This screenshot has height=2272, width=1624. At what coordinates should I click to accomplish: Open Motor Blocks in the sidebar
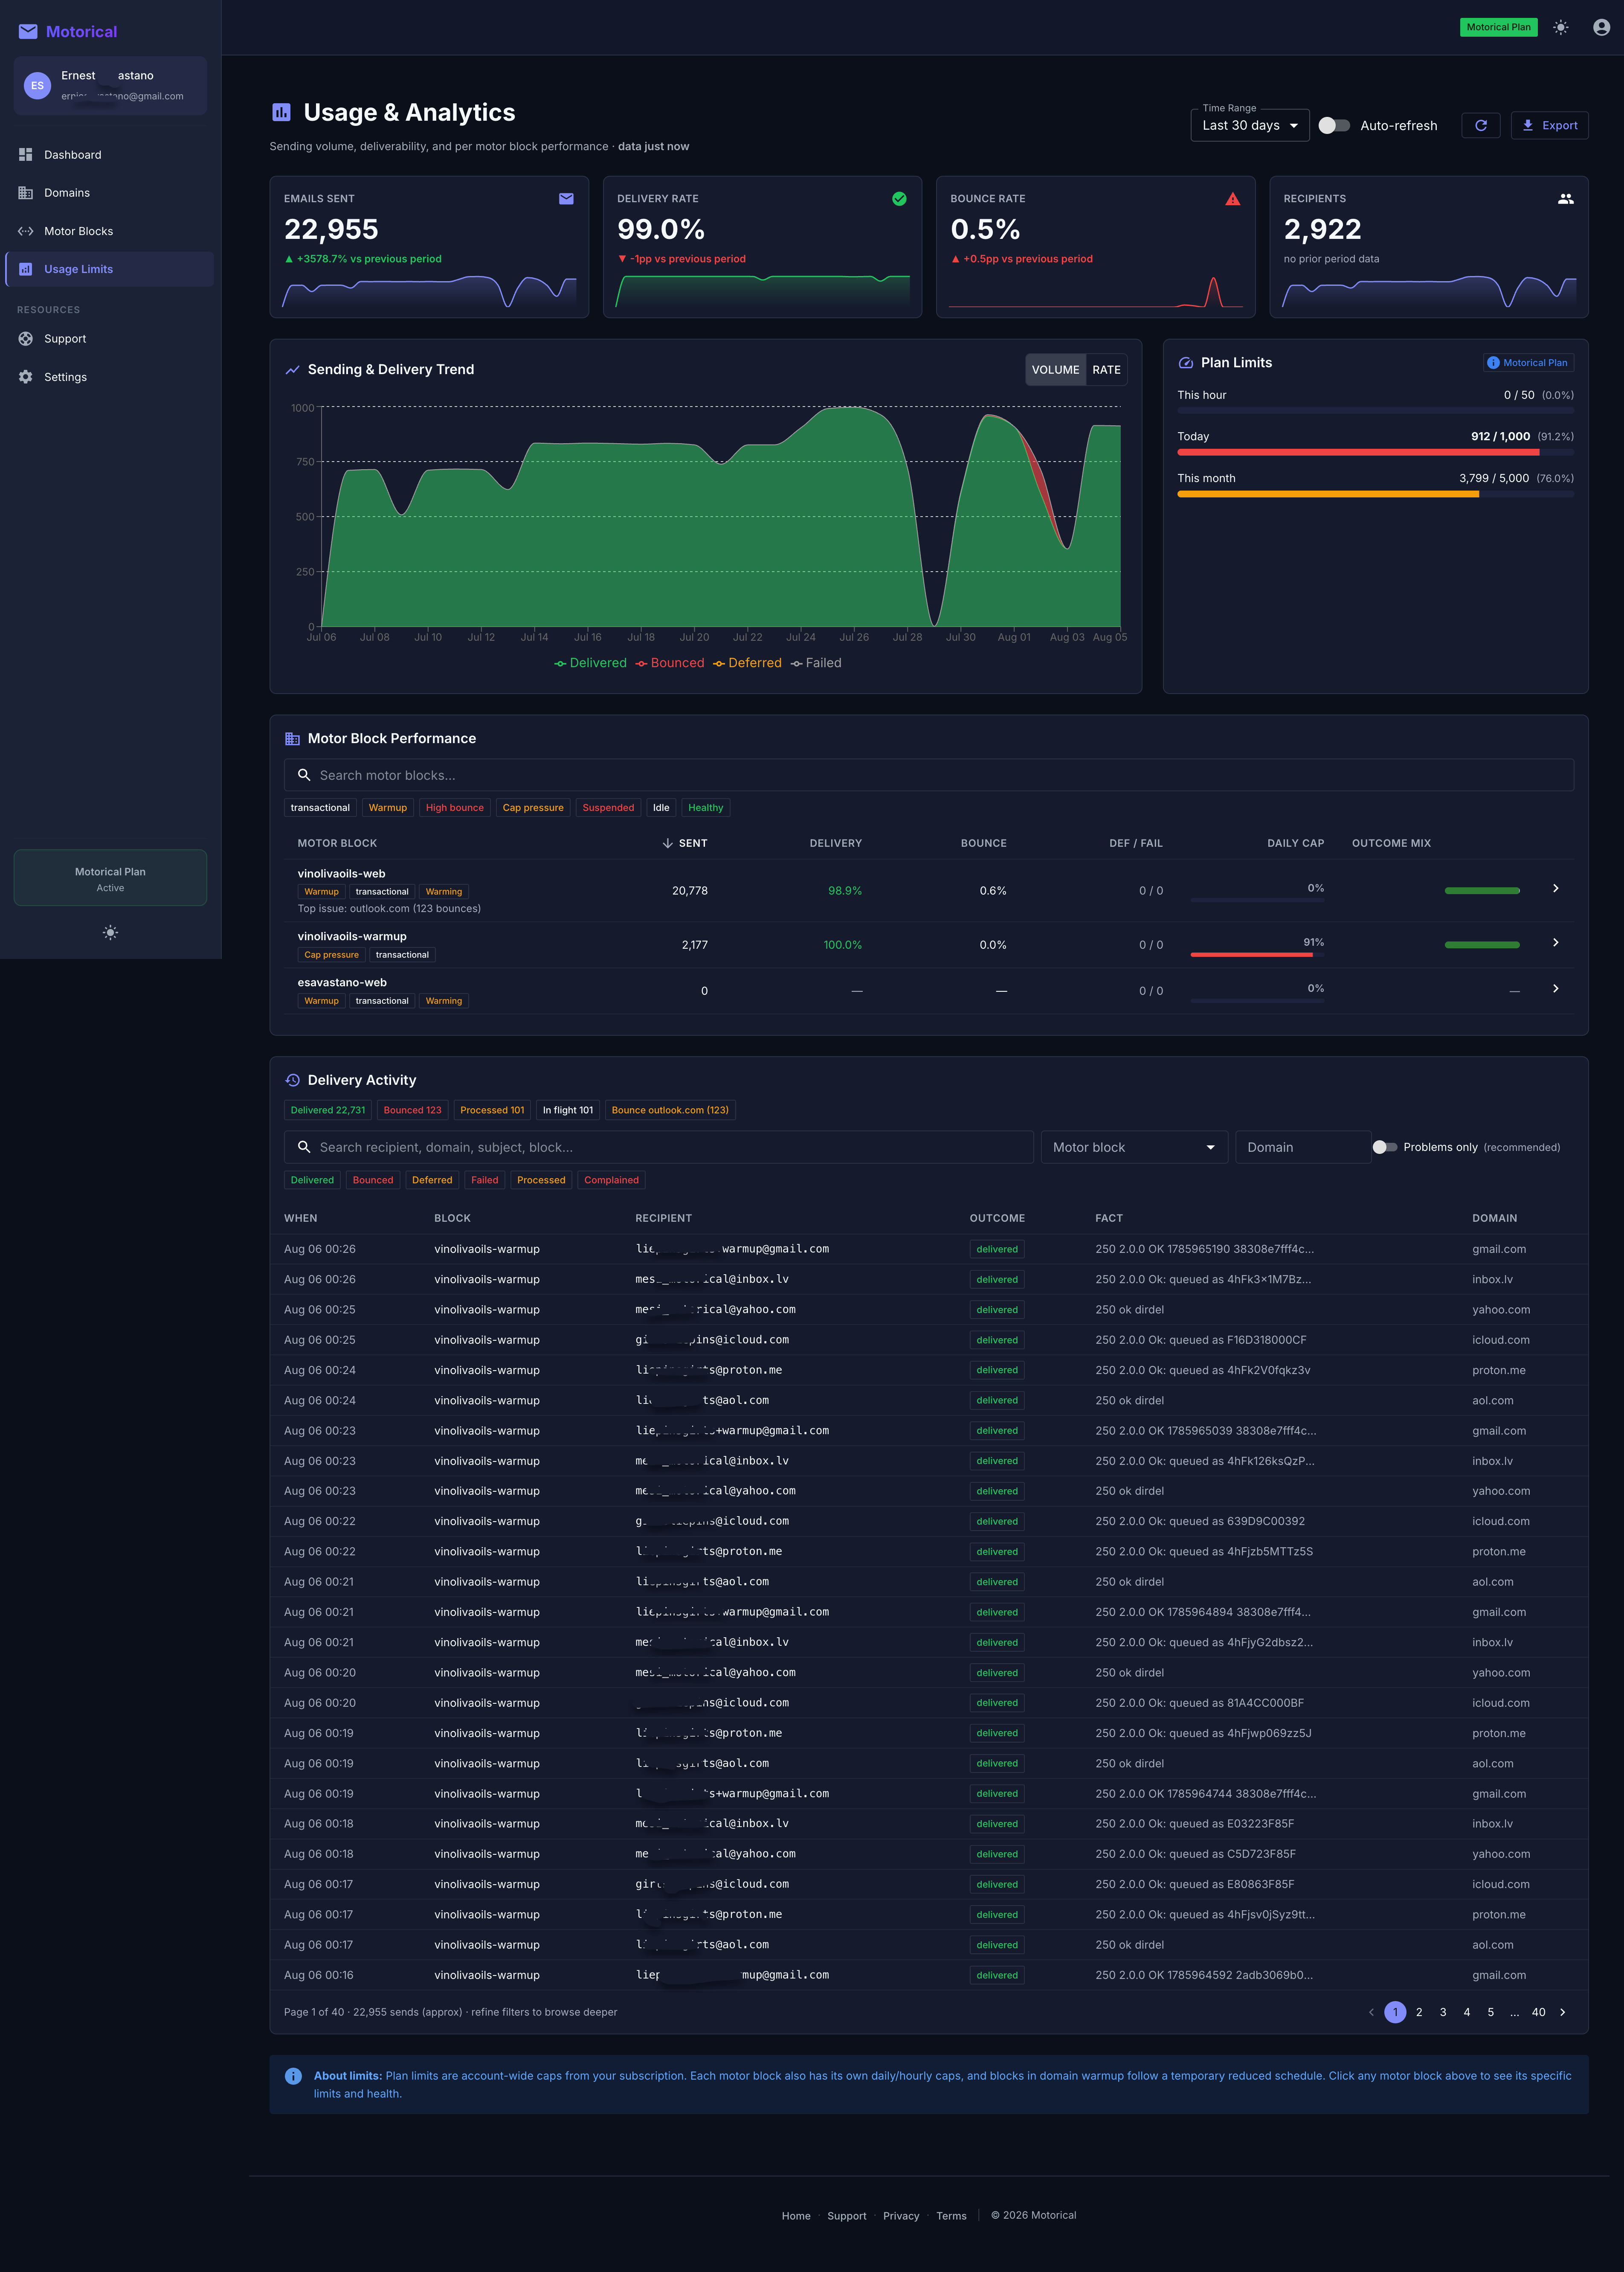point(110,231)
